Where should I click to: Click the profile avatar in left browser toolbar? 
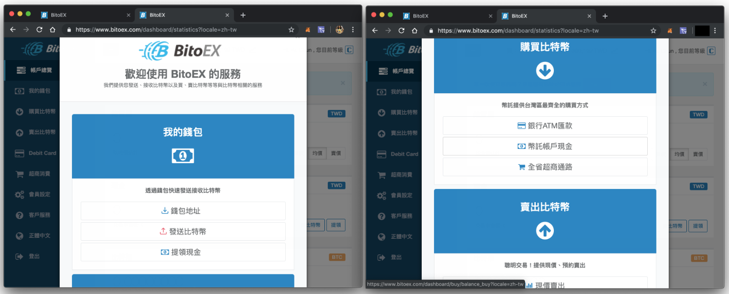click(340, 30)
